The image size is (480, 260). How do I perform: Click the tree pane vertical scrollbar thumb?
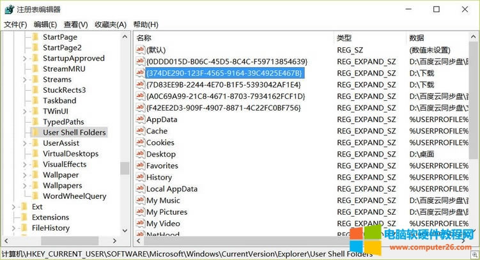click(x=125, y=168)
